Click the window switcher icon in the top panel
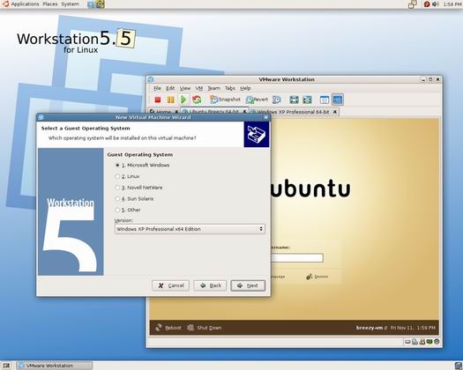 (413, 4)
